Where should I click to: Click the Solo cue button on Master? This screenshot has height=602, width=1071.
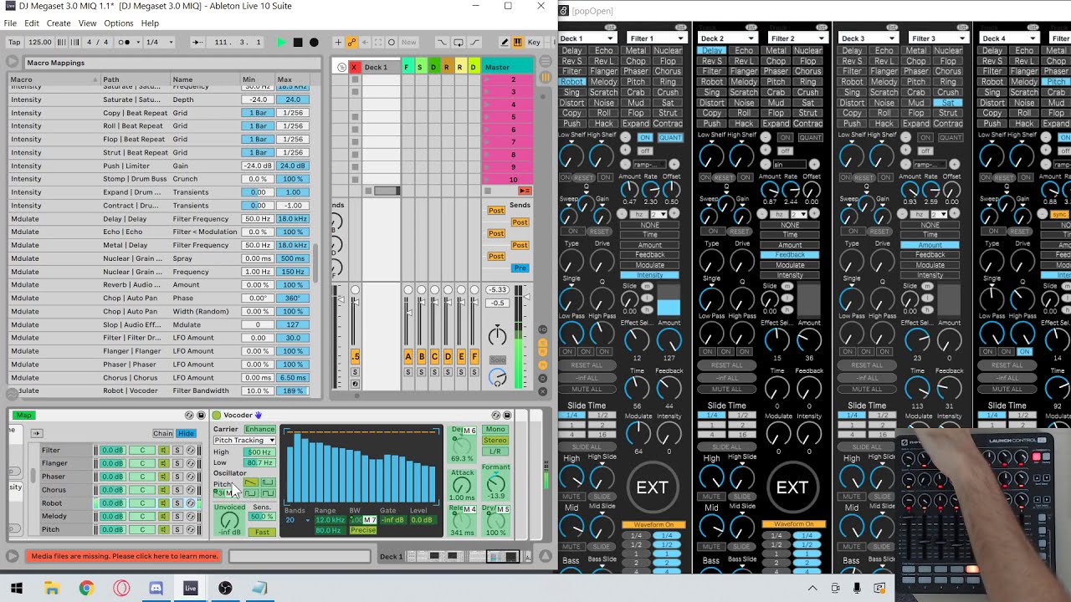pyautogui.click(x=498, y=360)
